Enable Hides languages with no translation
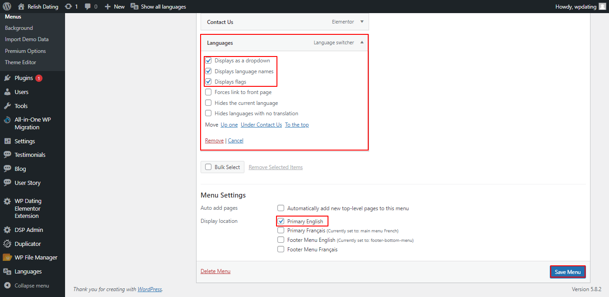Viewport: 609px width, 297px height. 208,113
